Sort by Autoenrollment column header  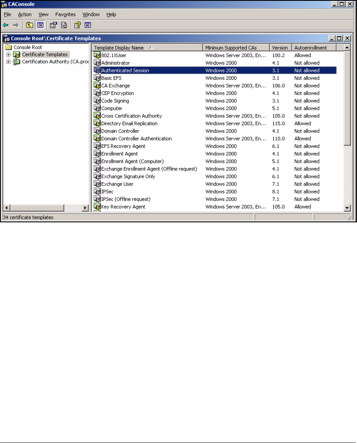tap(314, 47)
